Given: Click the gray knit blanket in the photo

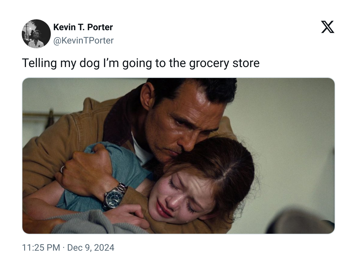Looking at the screenshot, I should (x=96, y=224).
